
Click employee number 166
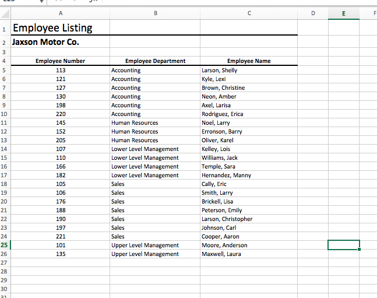[61, 166]
